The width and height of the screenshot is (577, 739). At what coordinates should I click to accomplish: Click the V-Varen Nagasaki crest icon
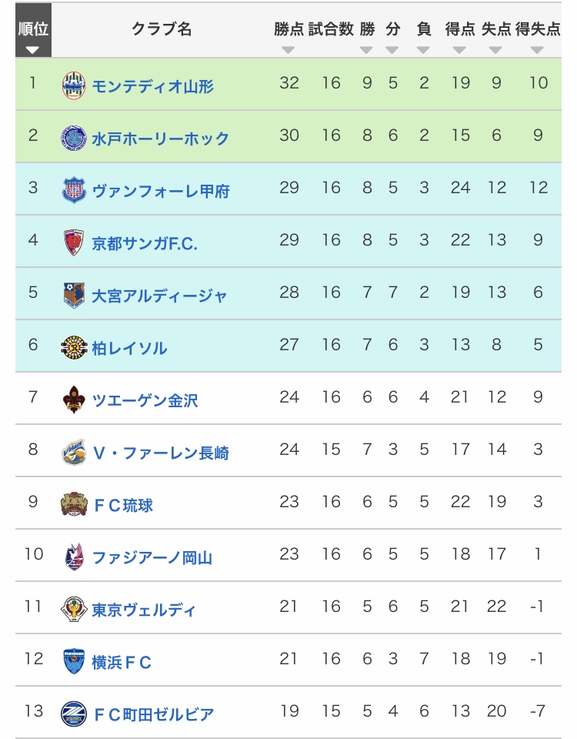click(x=74, y=452)
